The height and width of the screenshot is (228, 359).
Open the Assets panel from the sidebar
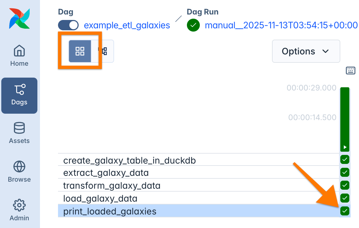coord(19,133)
